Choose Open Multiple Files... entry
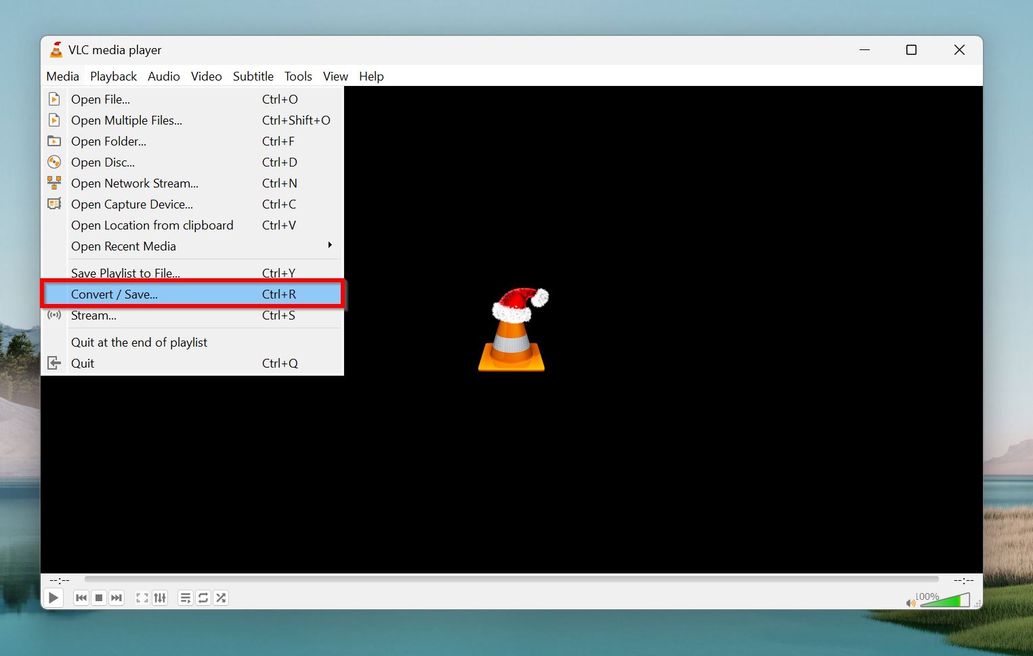 coord(192,121)
